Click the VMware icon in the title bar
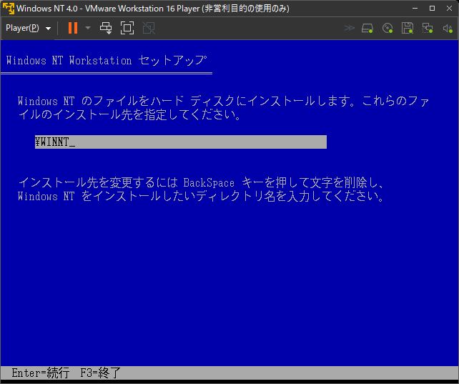 [8, 8]
